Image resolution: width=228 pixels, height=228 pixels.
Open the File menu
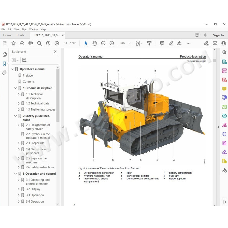coord(3,29)
